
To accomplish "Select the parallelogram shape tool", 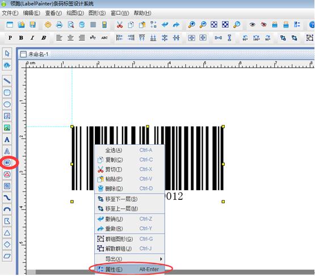I will tap(7, 256).
